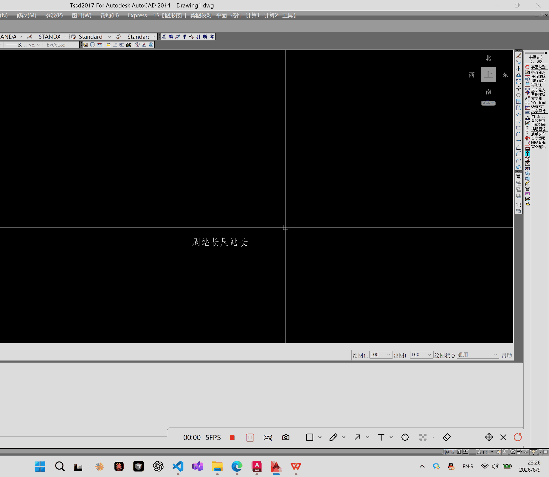
Task: Click 查找替换 find and replace command
Action: coord(538,120)
